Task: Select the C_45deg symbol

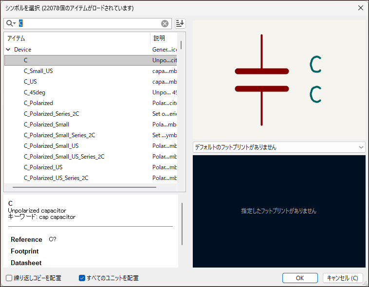Action: pos(35,92)
